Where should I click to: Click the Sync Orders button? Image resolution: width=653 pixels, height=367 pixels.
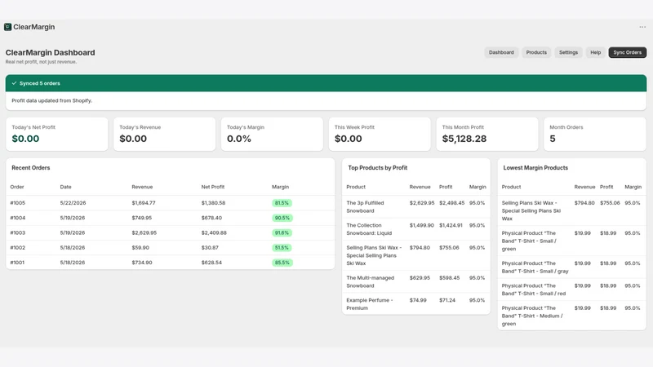(x=627, y=52)
